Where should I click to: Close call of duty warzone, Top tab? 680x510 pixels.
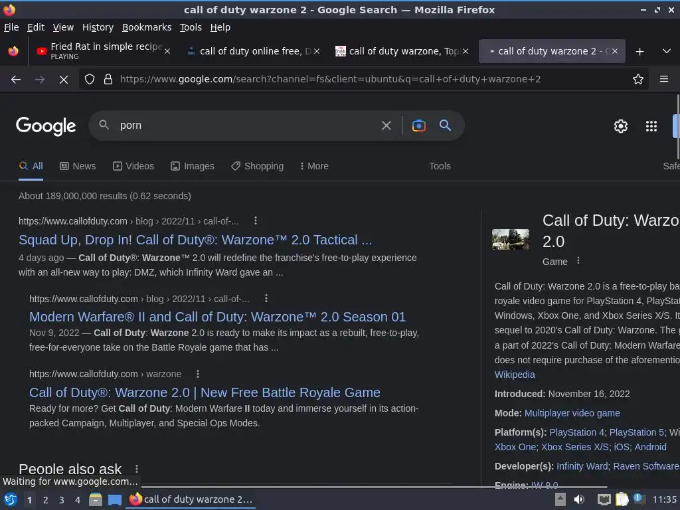[466, 51]
